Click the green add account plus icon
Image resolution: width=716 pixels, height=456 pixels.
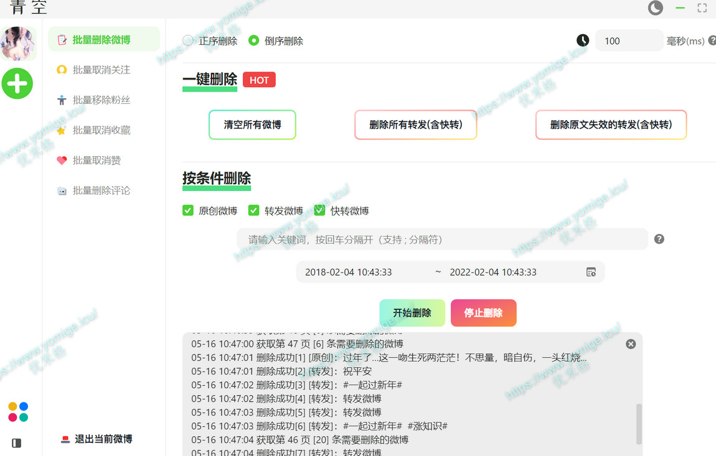click(17, 83)
